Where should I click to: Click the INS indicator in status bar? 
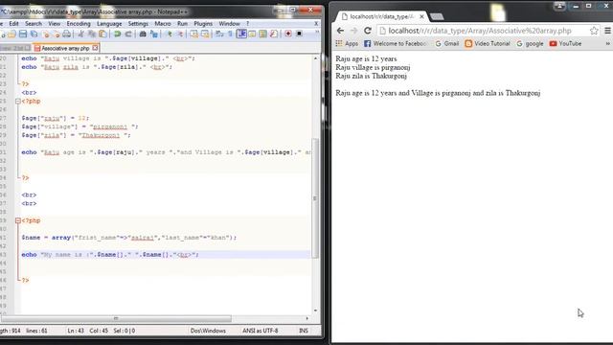[304, 331]
